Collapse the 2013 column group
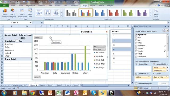The width and height of the screenshot is (170, 96). point(20,38)
